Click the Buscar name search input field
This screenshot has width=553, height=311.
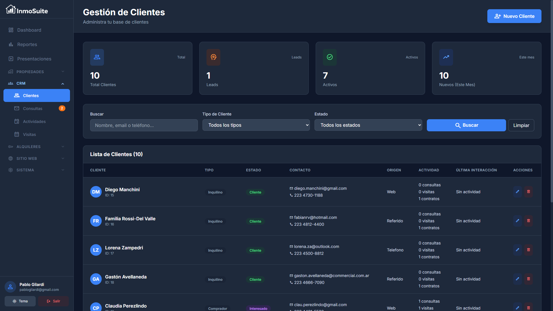144,126
